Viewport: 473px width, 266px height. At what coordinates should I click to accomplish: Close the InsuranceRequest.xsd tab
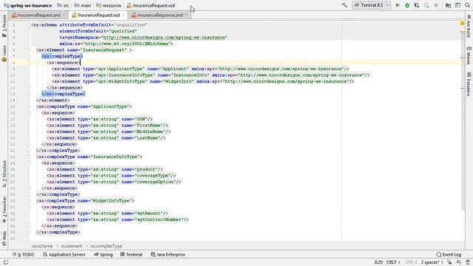pyautogui.click(x=123, y=15)
